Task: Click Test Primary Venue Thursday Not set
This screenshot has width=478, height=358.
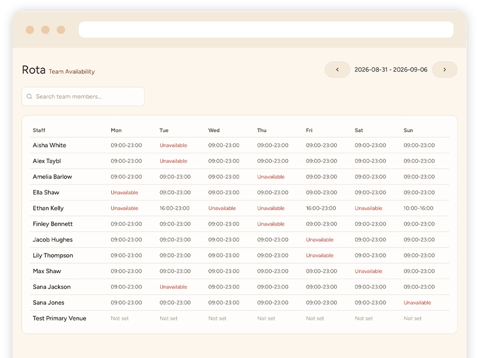Action: click(266, 319)
